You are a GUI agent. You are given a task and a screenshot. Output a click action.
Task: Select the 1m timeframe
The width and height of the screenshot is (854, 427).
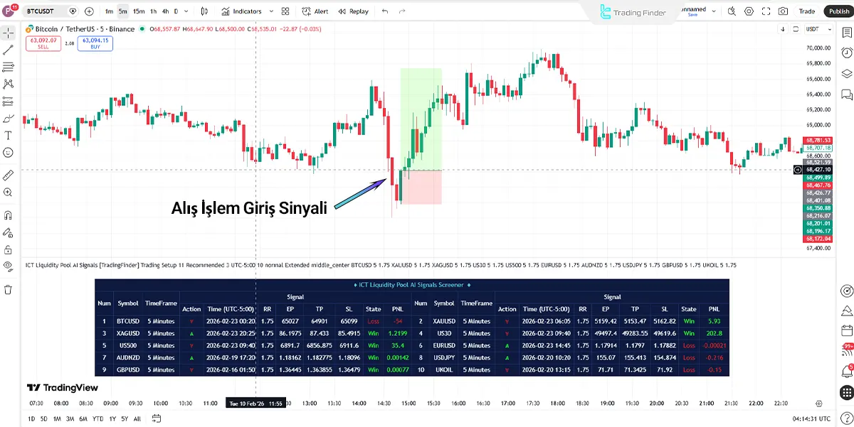coord(109,11)
